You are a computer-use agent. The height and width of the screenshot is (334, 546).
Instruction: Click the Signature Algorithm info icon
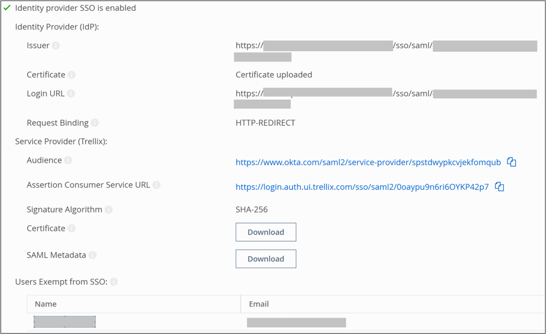[x=108, y=210]
